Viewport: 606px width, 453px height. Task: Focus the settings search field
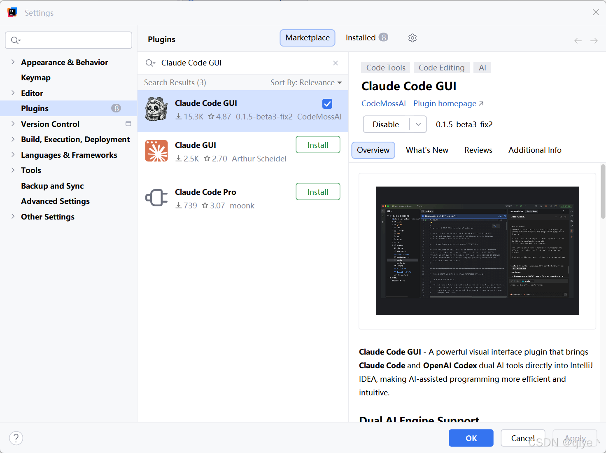pos(69,40)
